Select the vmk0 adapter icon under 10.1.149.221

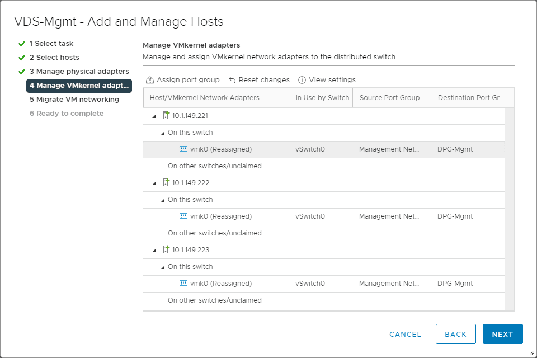(182, 149)
